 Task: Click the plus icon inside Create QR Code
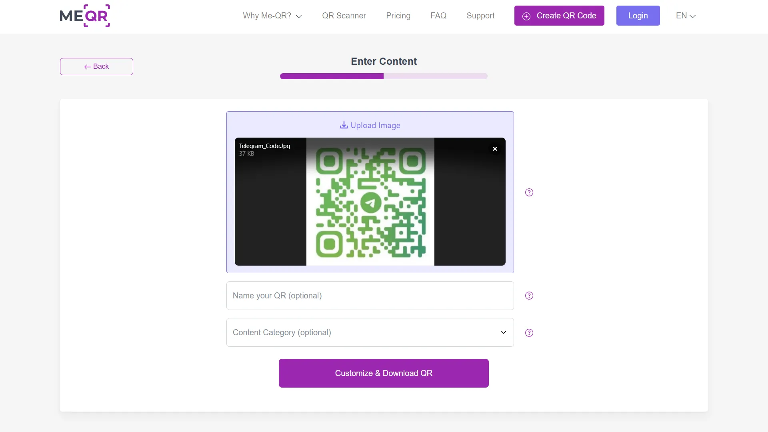(x=526, y=16)
